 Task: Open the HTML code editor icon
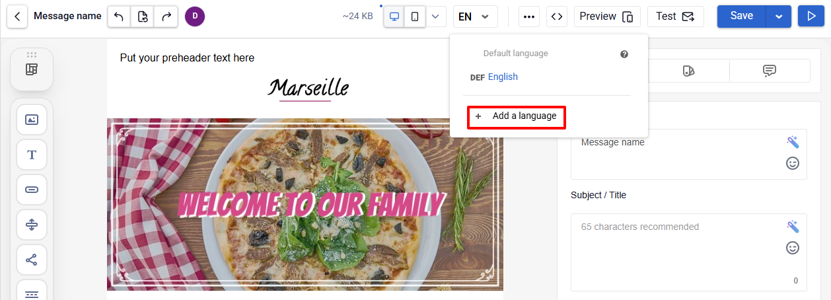(x=557, y=17)
